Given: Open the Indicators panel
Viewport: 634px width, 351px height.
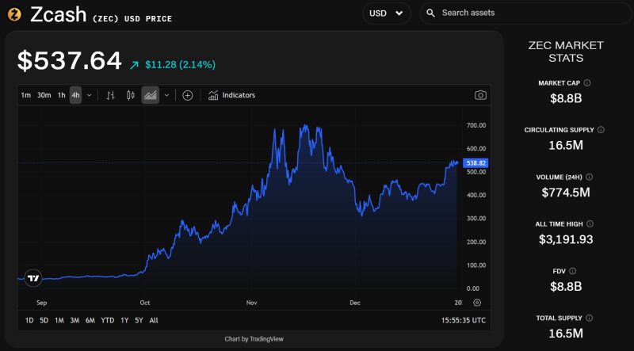Looking at the screenshot, I should tap(231, 95).
